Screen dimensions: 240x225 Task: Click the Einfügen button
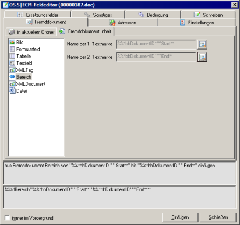(180, 217)
